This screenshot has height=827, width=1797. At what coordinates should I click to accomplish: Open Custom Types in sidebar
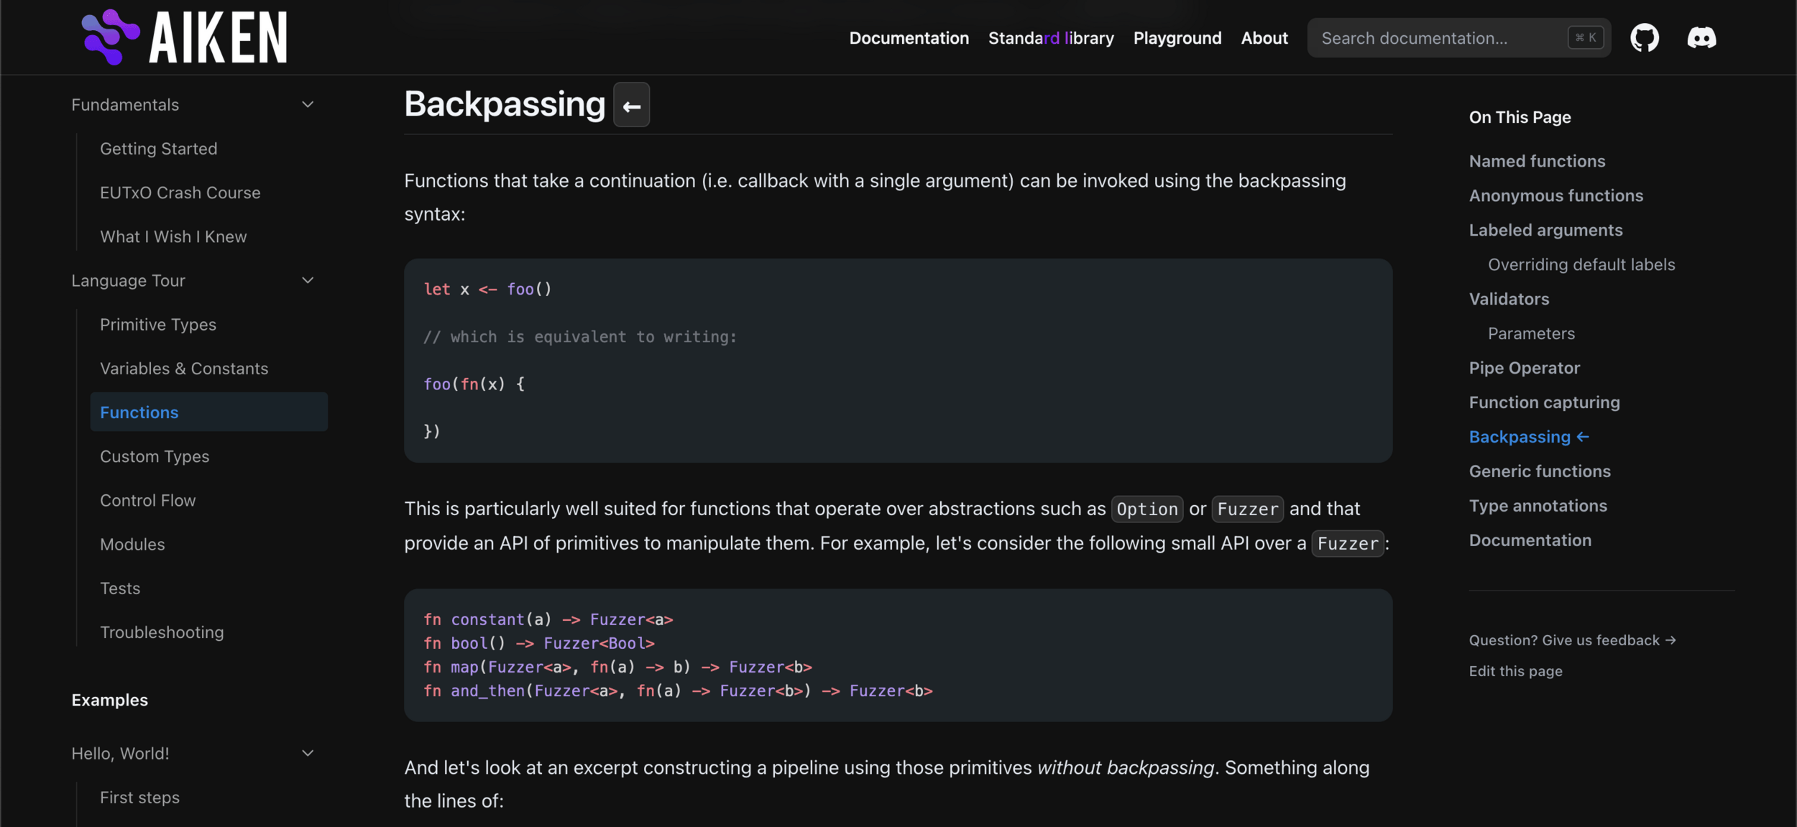click(x=155, y=457)
